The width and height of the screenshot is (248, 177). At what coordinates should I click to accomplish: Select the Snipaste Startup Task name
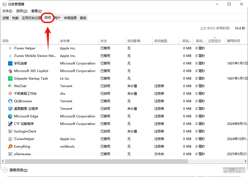tap(31, 79)
